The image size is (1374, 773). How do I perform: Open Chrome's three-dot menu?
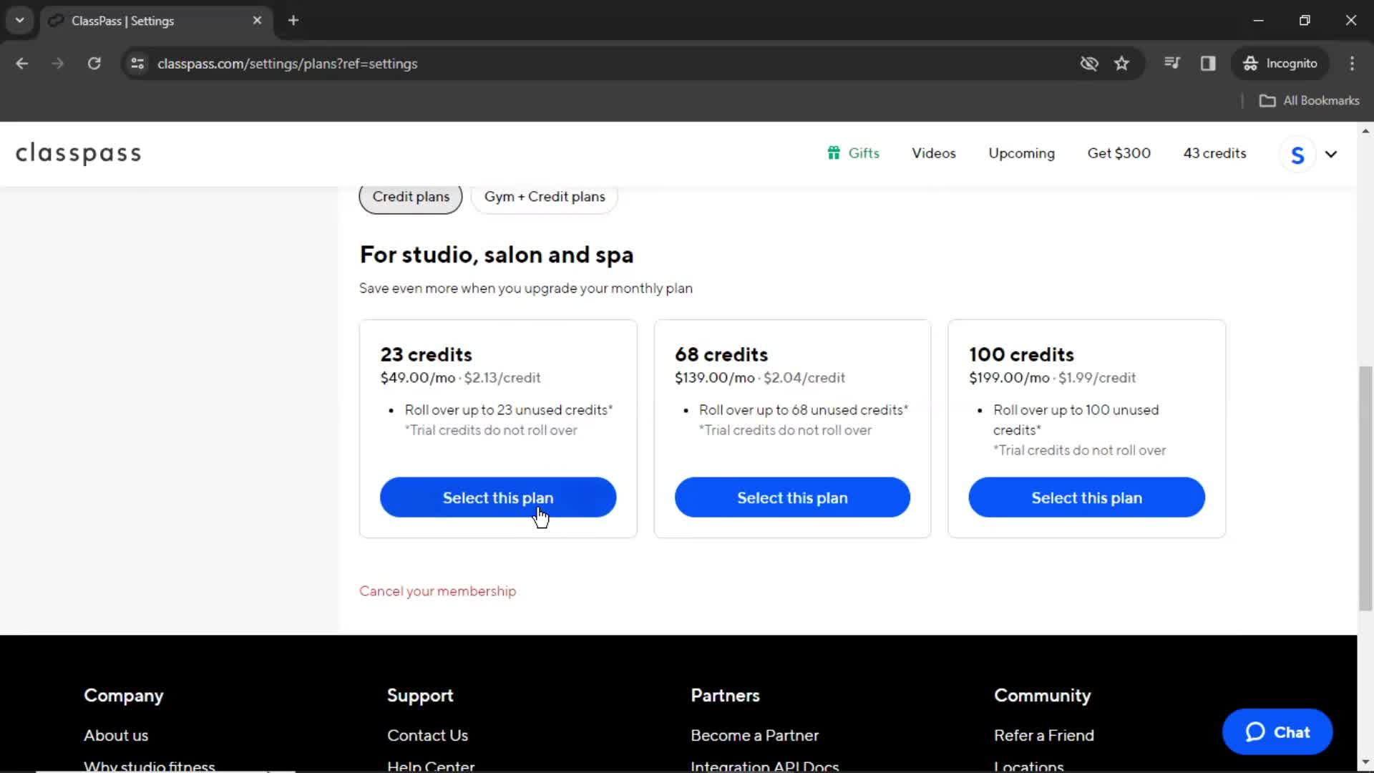pos(1352,64)
